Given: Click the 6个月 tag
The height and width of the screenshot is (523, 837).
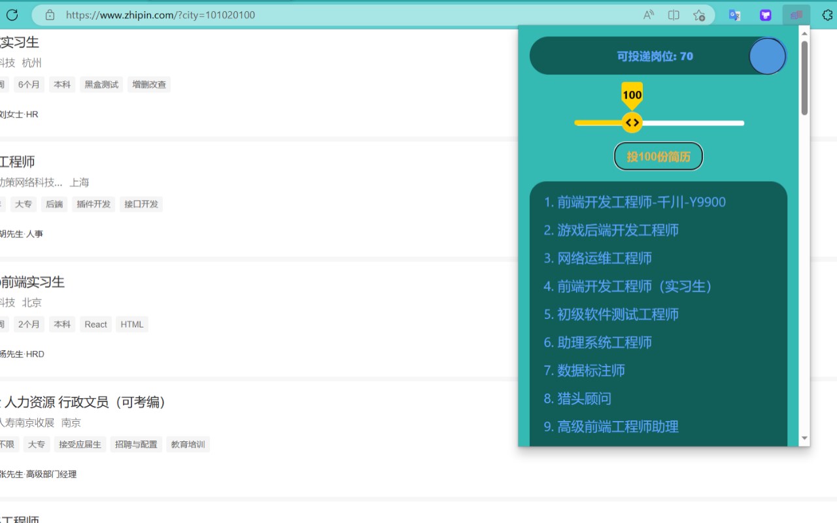Looking at the screenshot, I should click(x=29, y=84).
